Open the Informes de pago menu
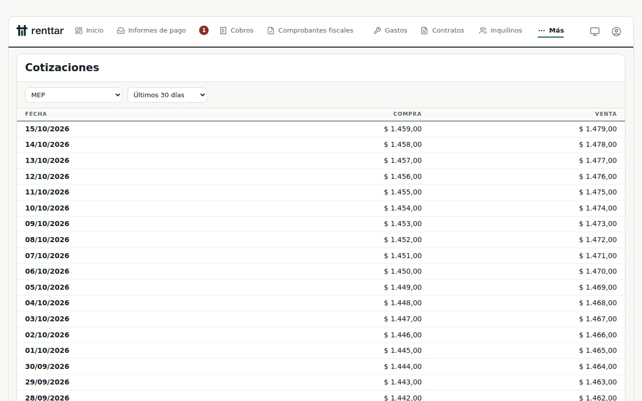This screenshot has height=401, width=642. click(x=151, y=31)
